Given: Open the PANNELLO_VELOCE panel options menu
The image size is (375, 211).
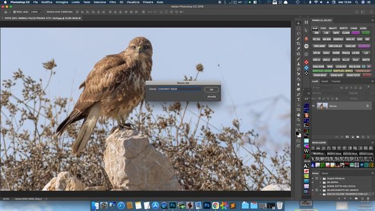Looking at the screenshot, I should point(372,21).
